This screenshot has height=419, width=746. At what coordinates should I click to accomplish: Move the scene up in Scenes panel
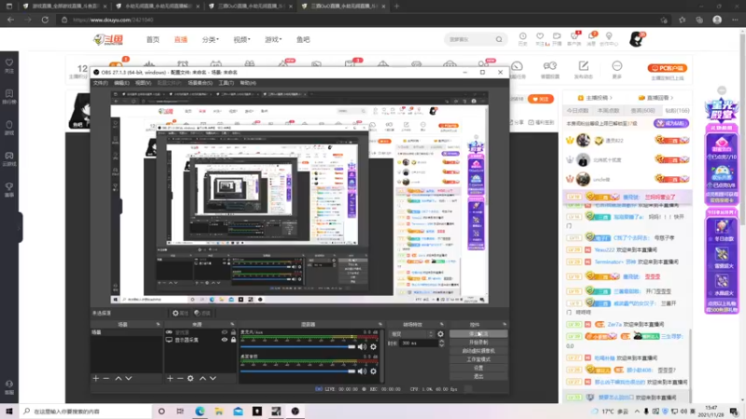click(x=118, y=379)
